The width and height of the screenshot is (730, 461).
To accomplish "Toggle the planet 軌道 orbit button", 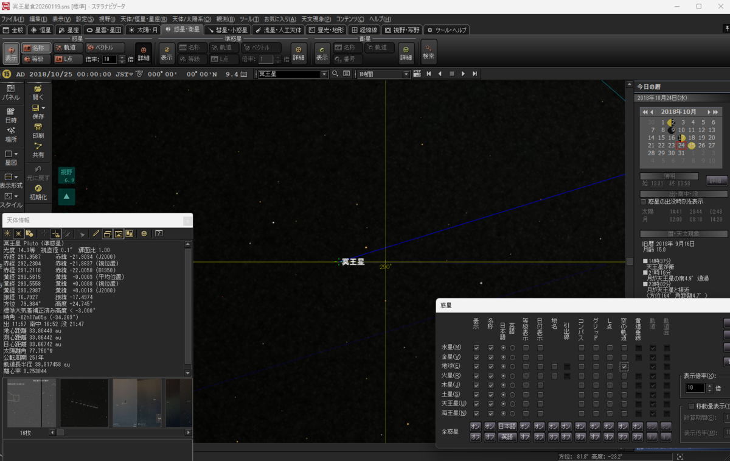I will pos(68,48).
